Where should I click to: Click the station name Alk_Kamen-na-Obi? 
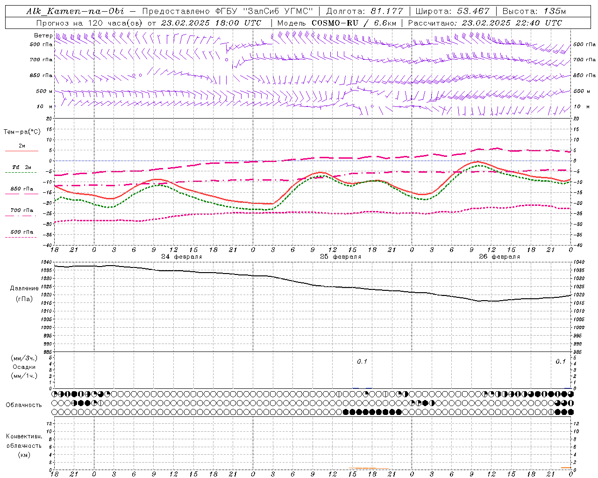coord(75,11)
